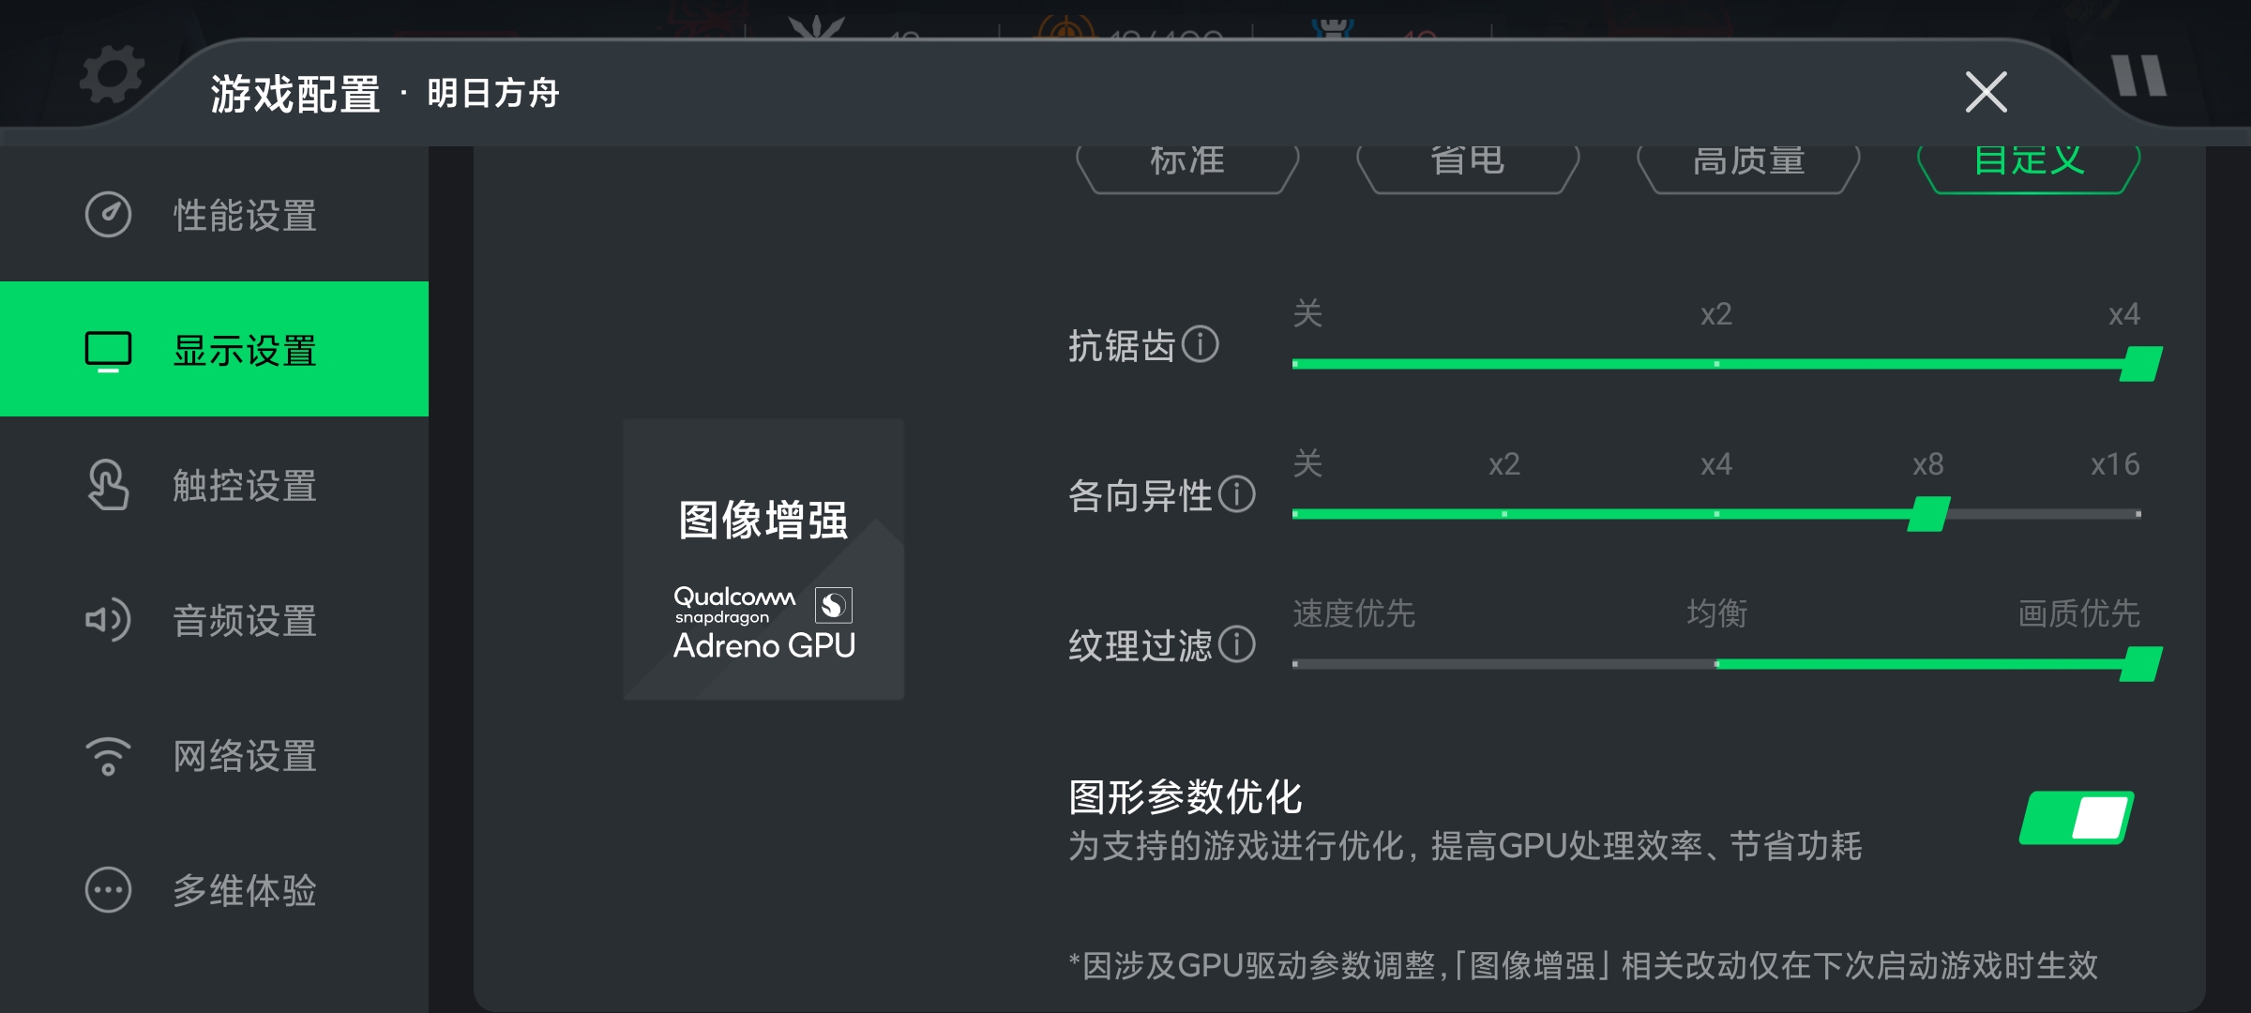2251x1013 pixels.
Task: Show info for 抗锯齿 anti-aliasing
Action: coord(1200,344)
